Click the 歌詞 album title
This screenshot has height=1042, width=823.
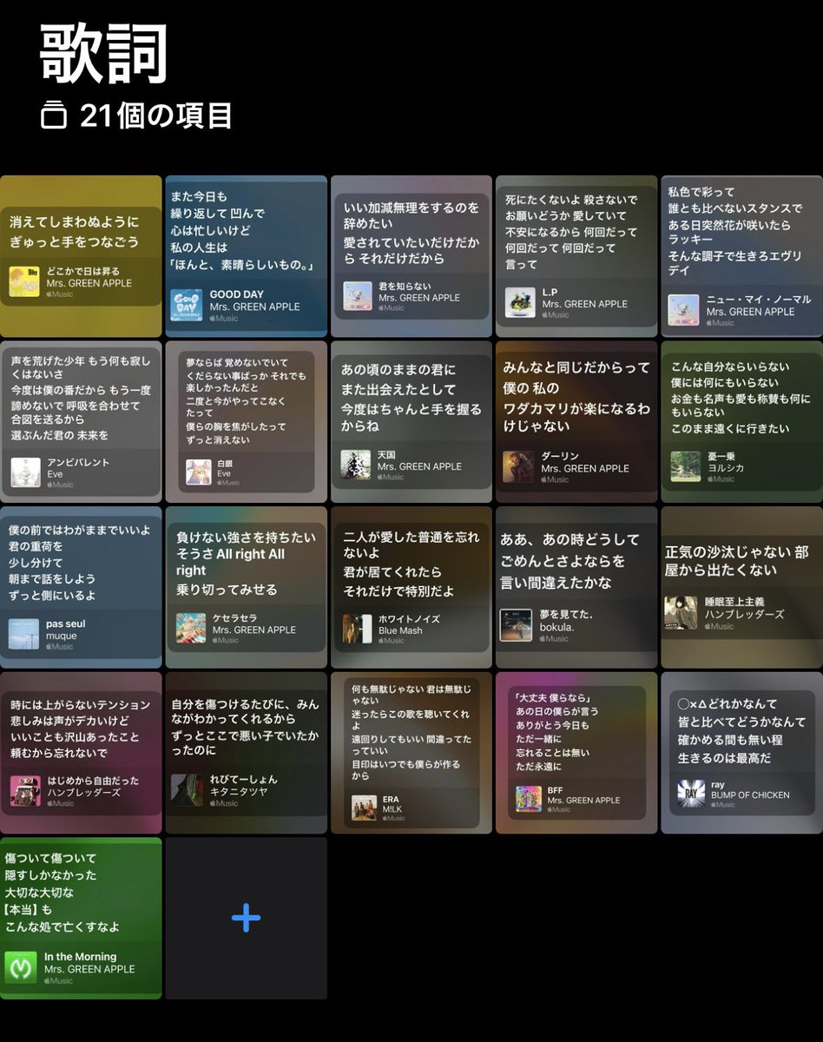(102, 54)
